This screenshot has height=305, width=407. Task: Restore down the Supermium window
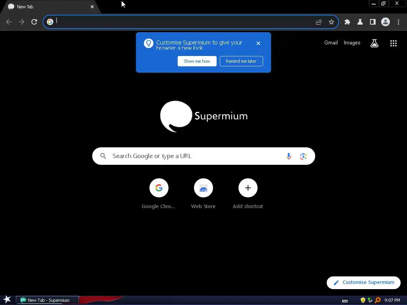[x=384, y=4]
